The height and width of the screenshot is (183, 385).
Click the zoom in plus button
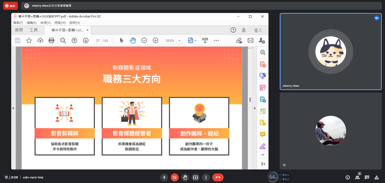pyautogui.click(x=155, y=40)
